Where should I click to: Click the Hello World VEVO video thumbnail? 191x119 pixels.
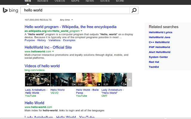click(x=63, y=80)
